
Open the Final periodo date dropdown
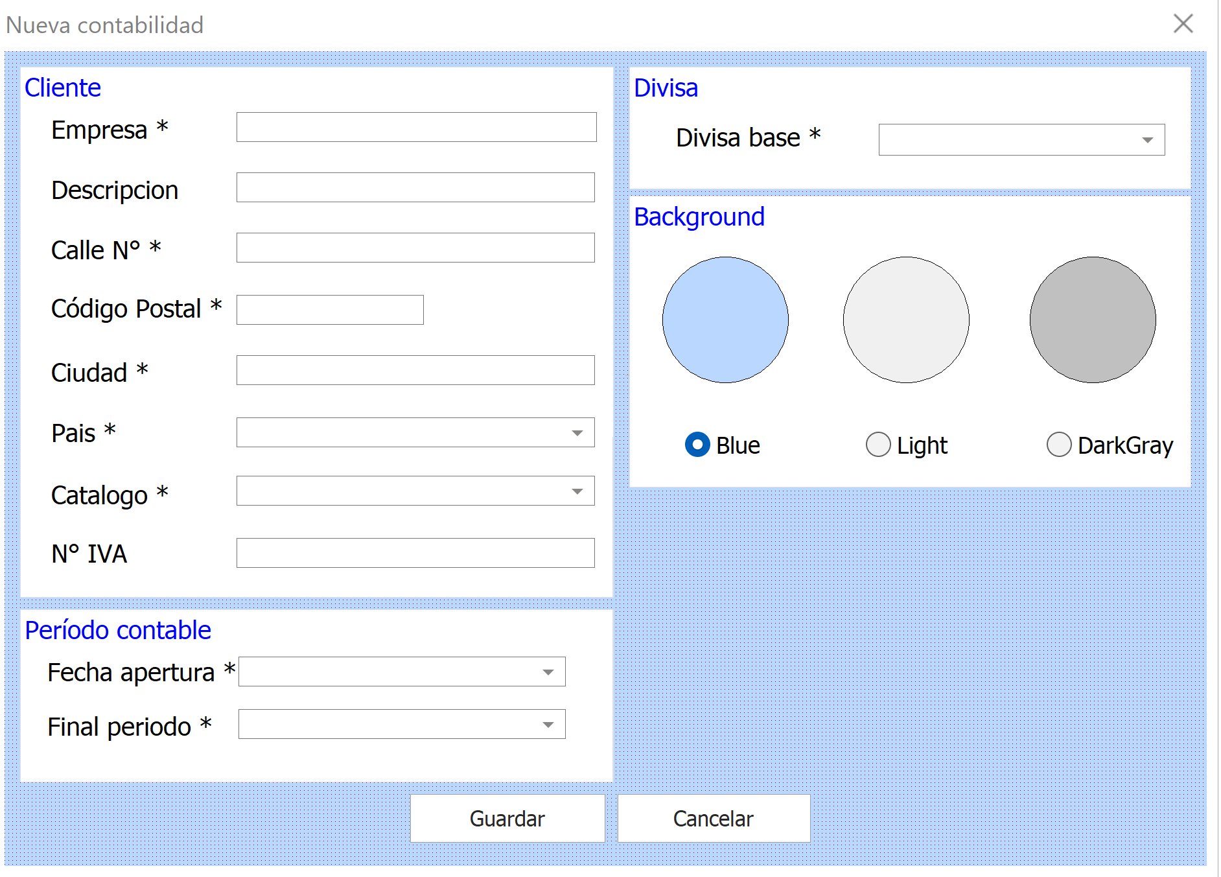tap(548, 725)
